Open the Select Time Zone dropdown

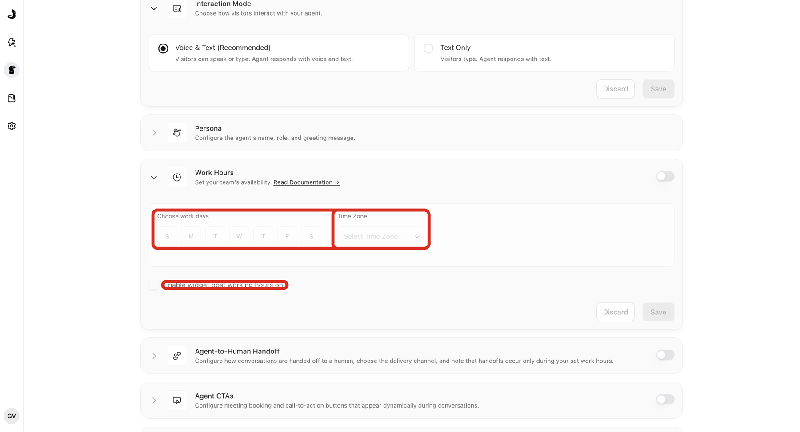(x=381, y=237)
